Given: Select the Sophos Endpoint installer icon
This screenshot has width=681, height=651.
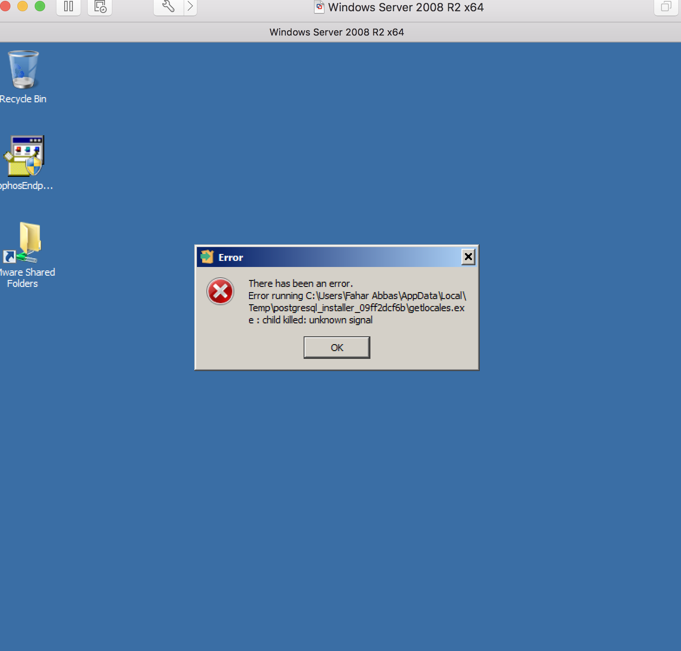Looking at the screenshot, I should click(24, 156).
